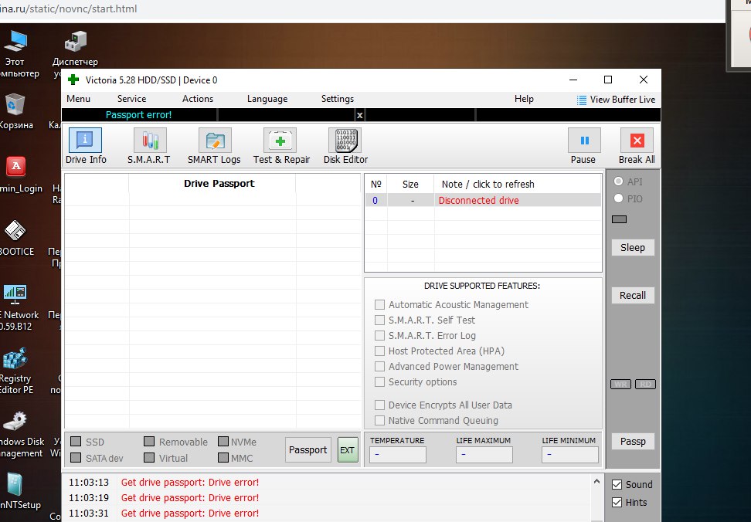Click the NVMe indicator box
Viewport: 751px width, 522px height.
[223, 441]
